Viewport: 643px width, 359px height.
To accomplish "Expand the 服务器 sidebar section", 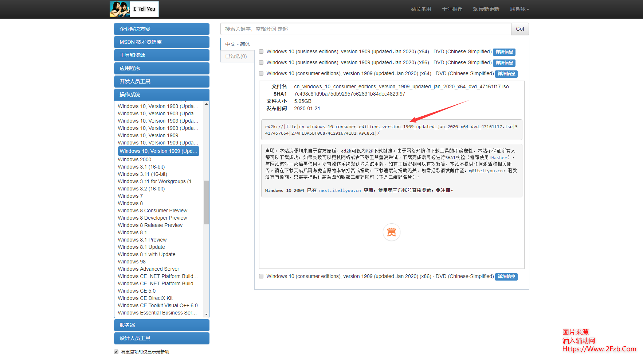I will point(161,325).
